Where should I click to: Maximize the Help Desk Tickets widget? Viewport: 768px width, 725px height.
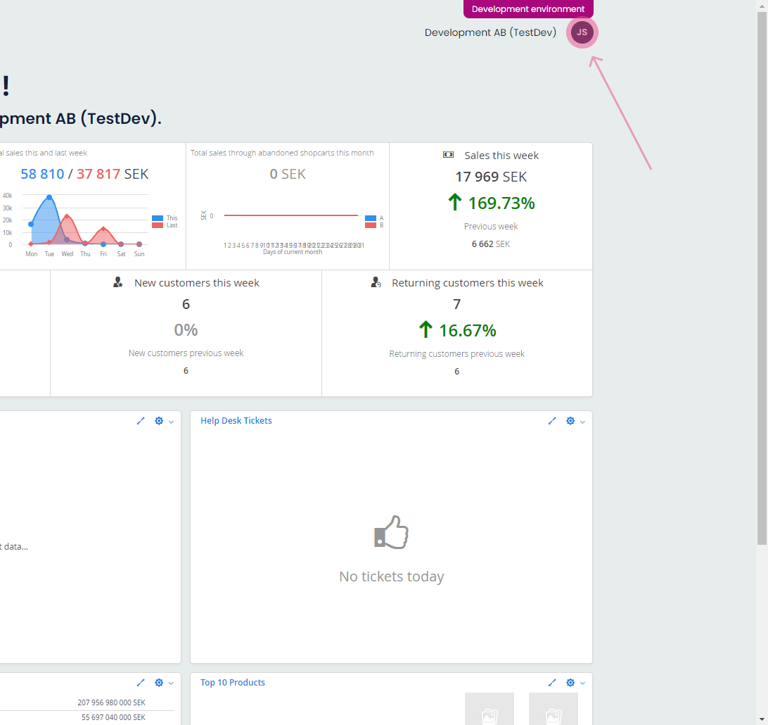[552, 421]
